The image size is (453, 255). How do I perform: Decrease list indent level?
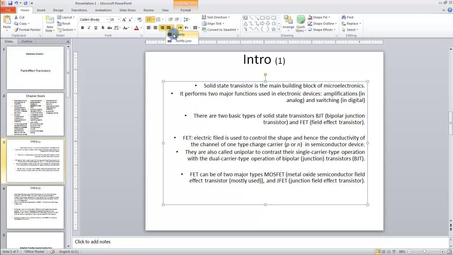pos(171,19)
